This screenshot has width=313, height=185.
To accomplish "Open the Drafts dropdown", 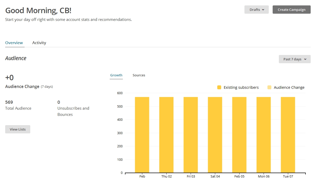I will click(256, 10).
